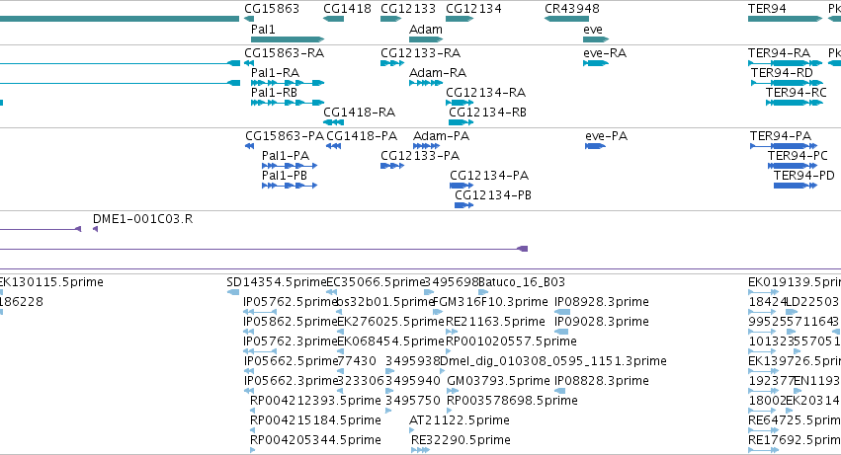Click the eve-PA protein label

pyautogui.click(x=606, y=136)
